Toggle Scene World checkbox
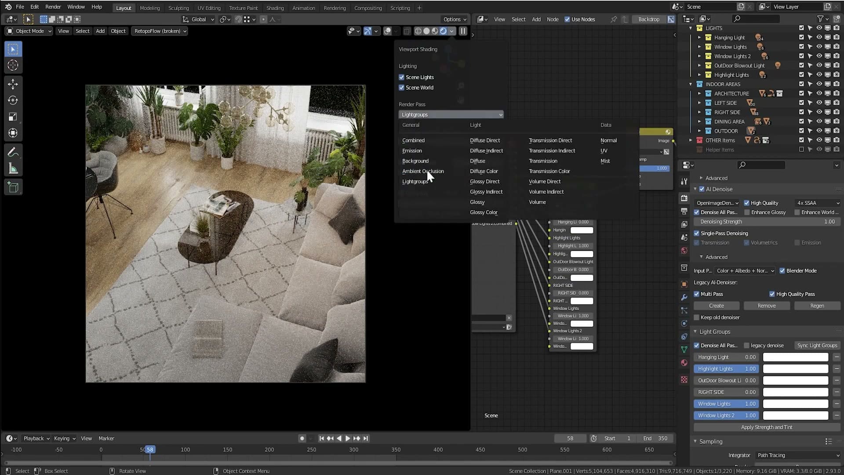 tap(401, 88)
